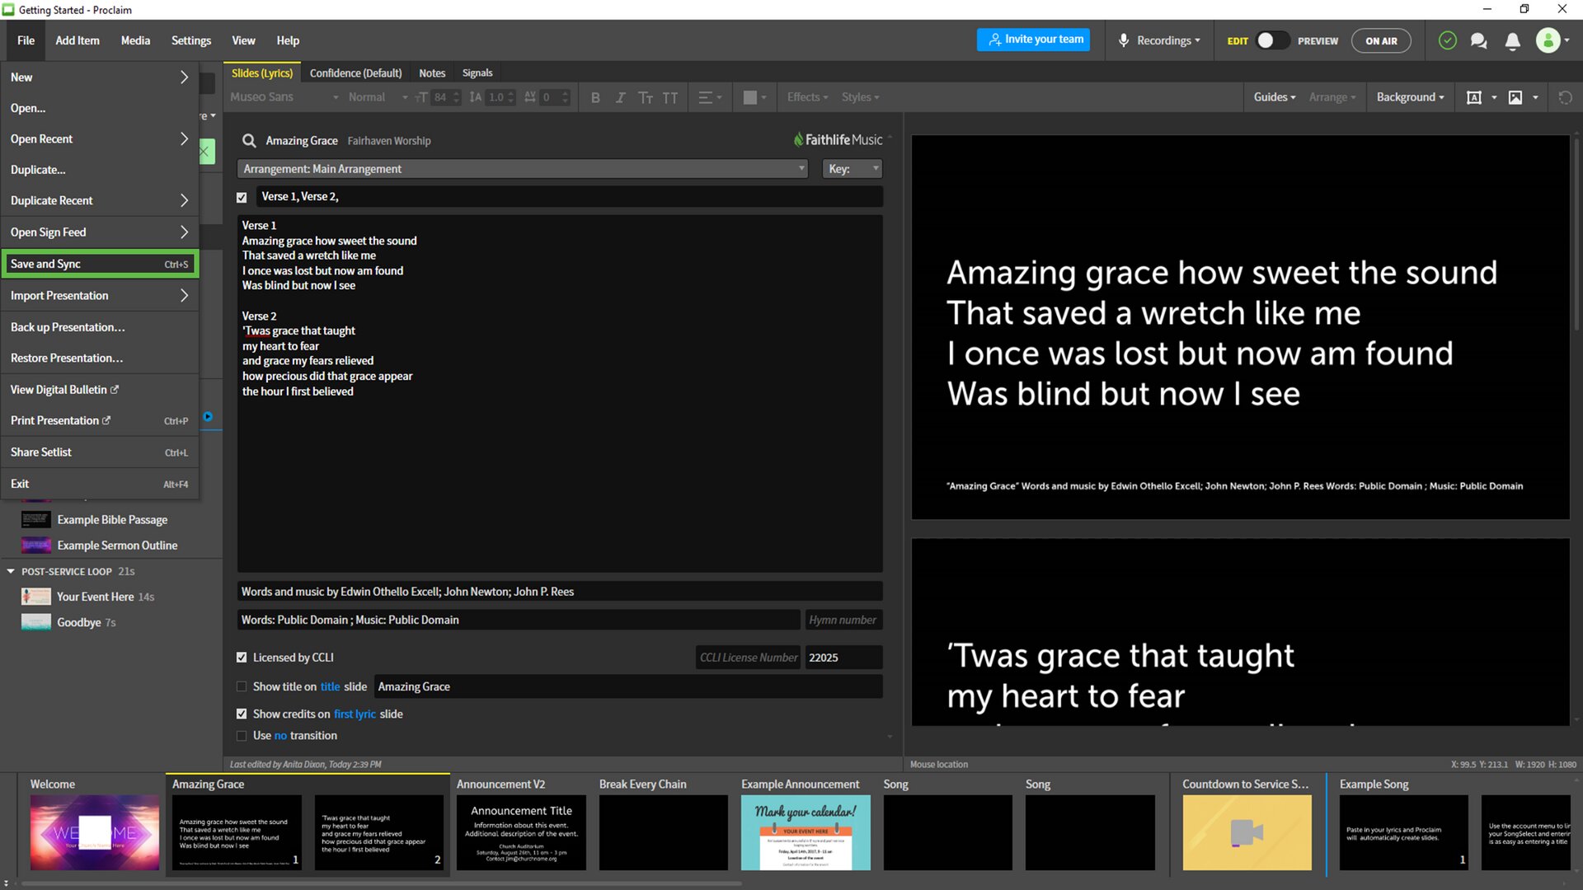Open the Arrangement dropdown

tap(523, 169)
